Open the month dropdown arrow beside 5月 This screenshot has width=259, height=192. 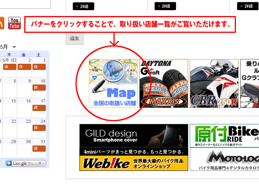click(x=14, y=47)
